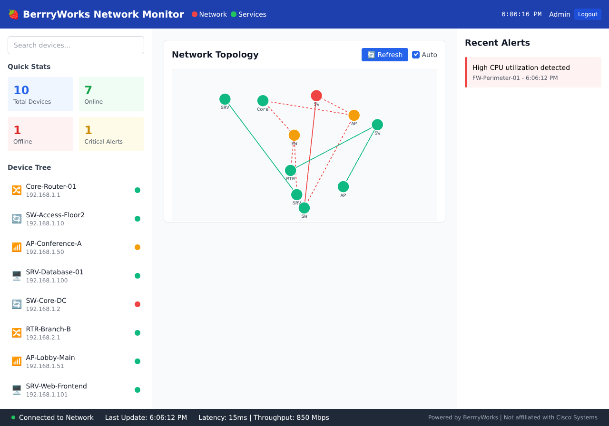Select the router icon beside Core-Router-01
Screen dimensions: 609x426
click(x=17, y=190)
